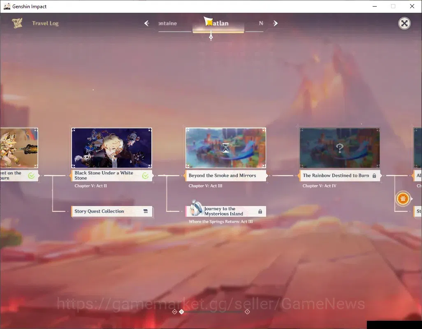This screenshot has height=329, width=422.
Task: Click the green checkmark on Black Stone Under a White Stone
Action: (x=145, y=176)
